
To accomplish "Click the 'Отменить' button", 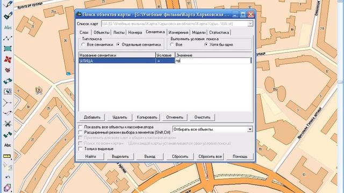I will (x=175, y=117).
